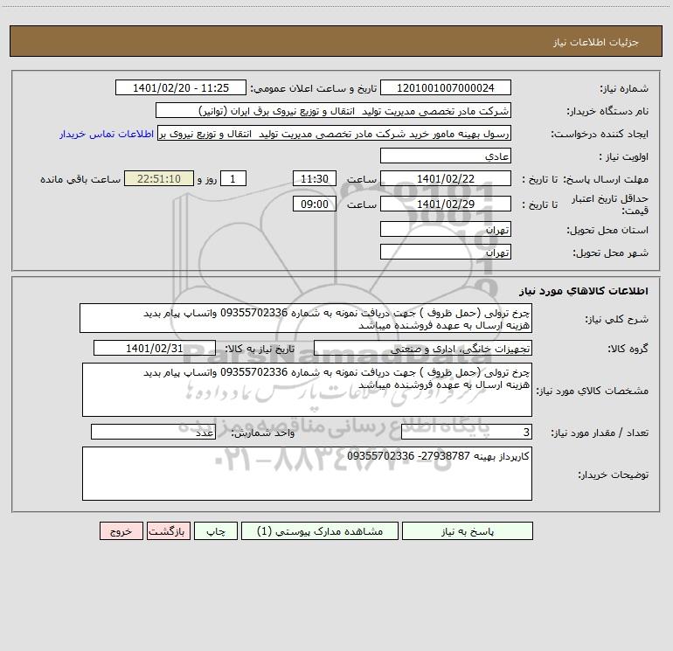The height and width of the screenshot is (651, 673).
Task: Click the remaining time countdown 22:51:10
Action: point(159,178)
